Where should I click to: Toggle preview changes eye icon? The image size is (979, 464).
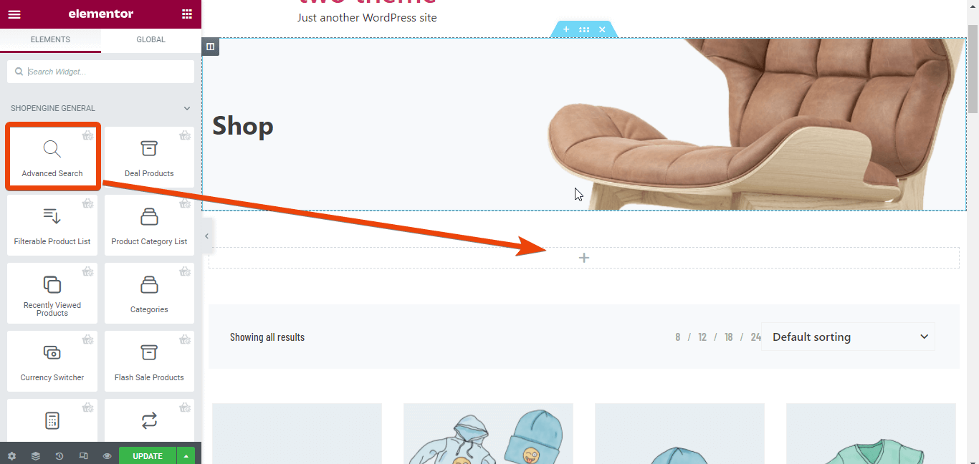pyautogui.click(x=107, y=456)
